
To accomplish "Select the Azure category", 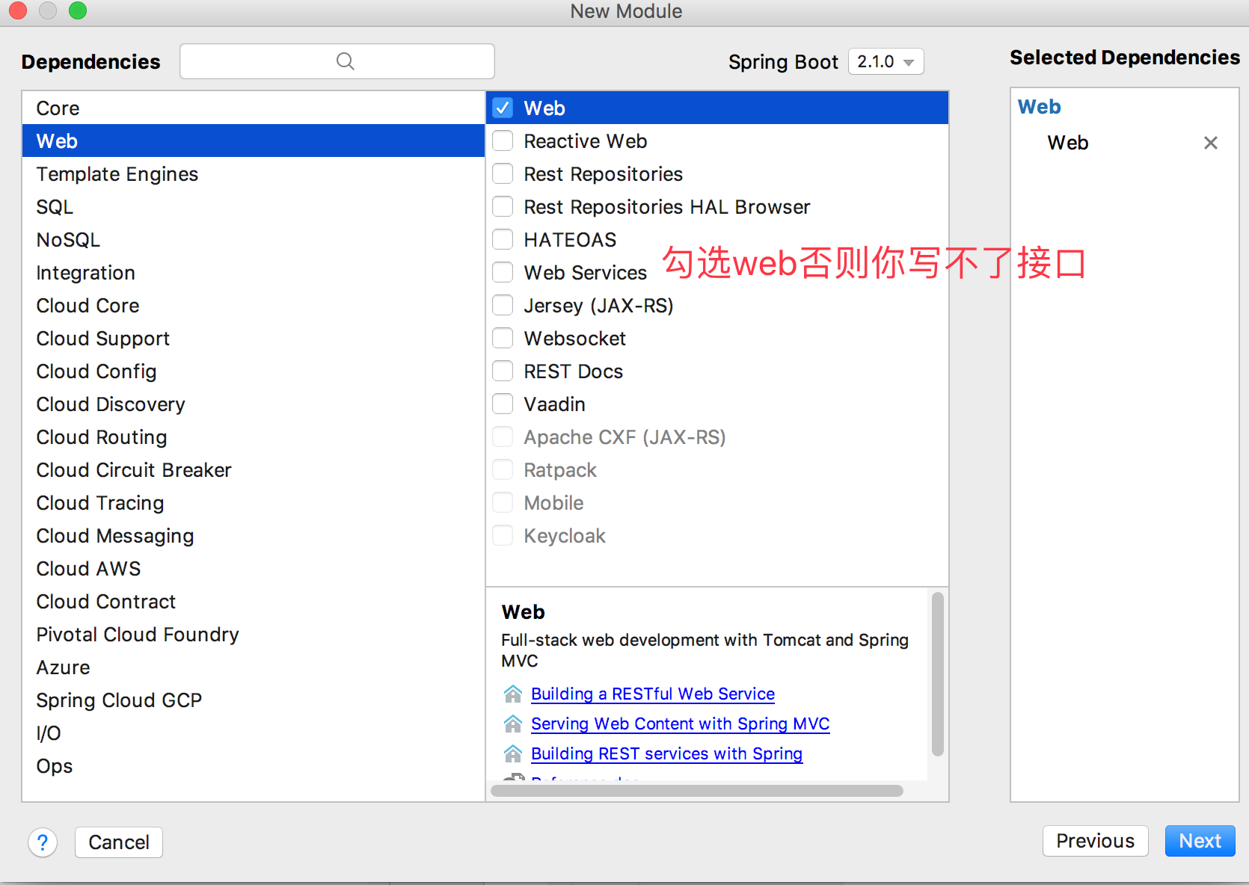I will 254,667.
